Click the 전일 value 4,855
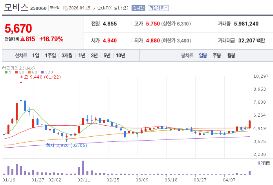This screenshot has height=185, width=273. click(110, 24)
